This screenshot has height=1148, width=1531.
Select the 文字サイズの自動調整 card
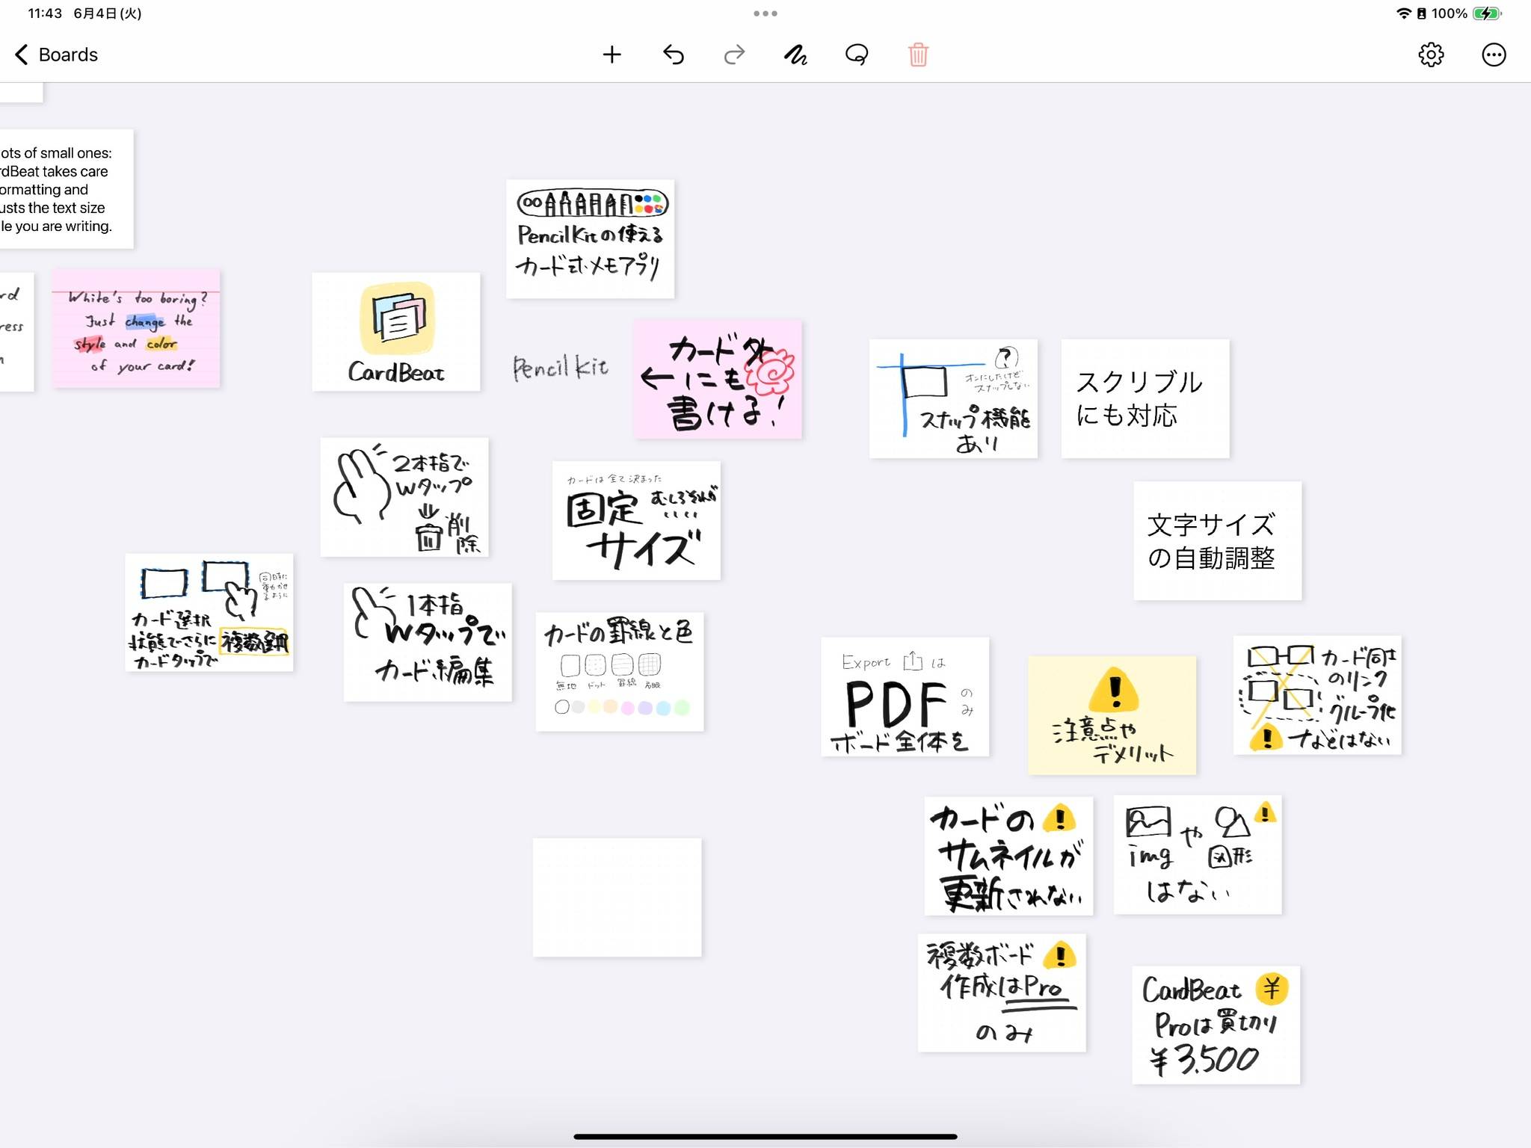click(x=1218, y=540)
